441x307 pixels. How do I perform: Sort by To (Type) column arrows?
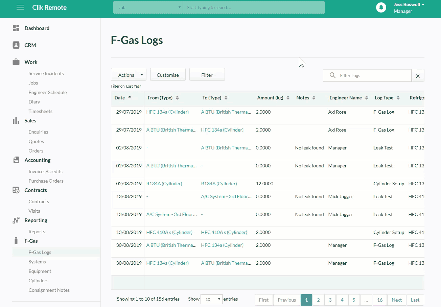pyautogui.click(x=226, y=98)
